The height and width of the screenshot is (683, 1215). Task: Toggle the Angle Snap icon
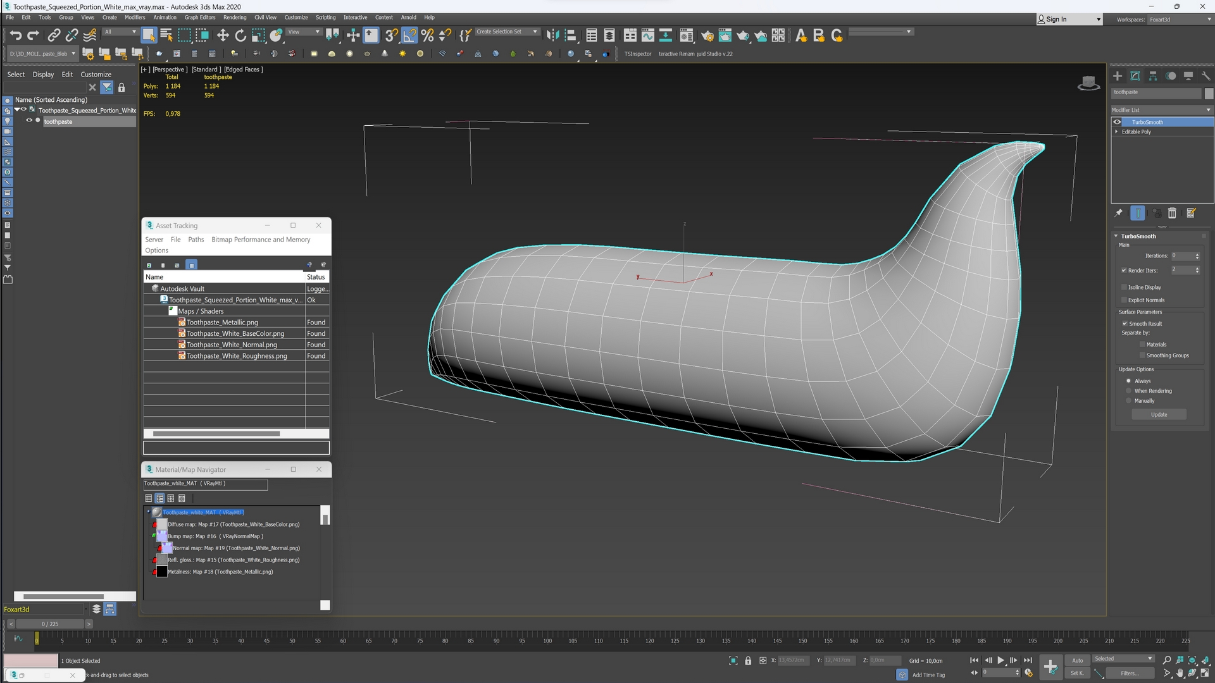[410, 35]
